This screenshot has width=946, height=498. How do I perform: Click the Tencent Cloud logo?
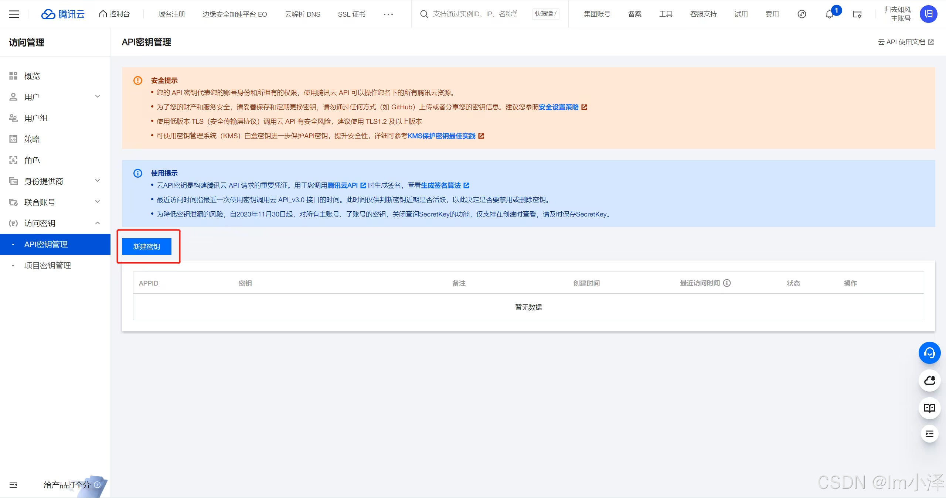pyautogui.click(x=62, y=14)
